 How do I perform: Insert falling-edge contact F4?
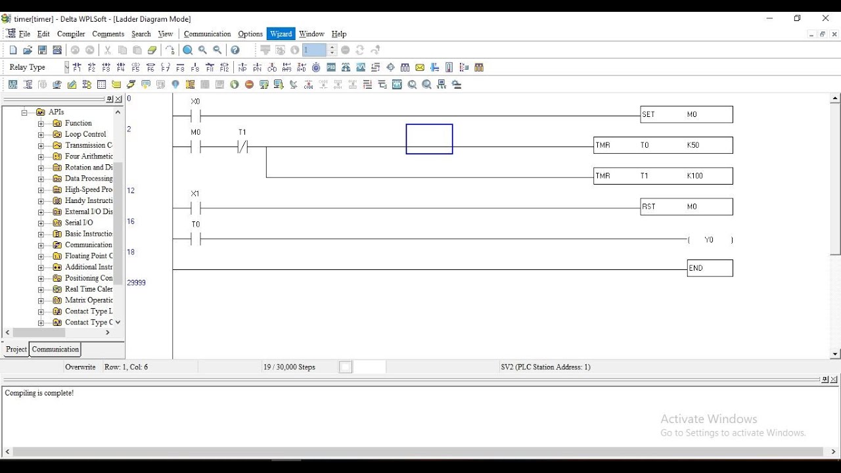point(121,67)
